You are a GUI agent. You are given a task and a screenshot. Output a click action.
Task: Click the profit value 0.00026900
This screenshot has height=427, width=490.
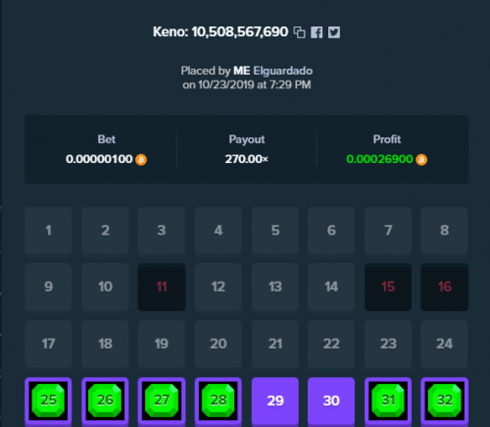click(x=379, y=159)
